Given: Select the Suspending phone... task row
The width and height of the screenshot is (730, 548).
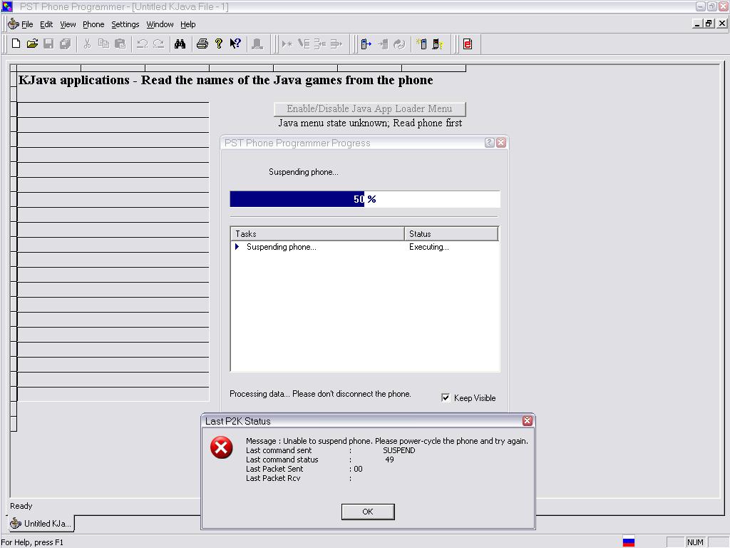Looking at the screenshot, I should click(364, 247).
